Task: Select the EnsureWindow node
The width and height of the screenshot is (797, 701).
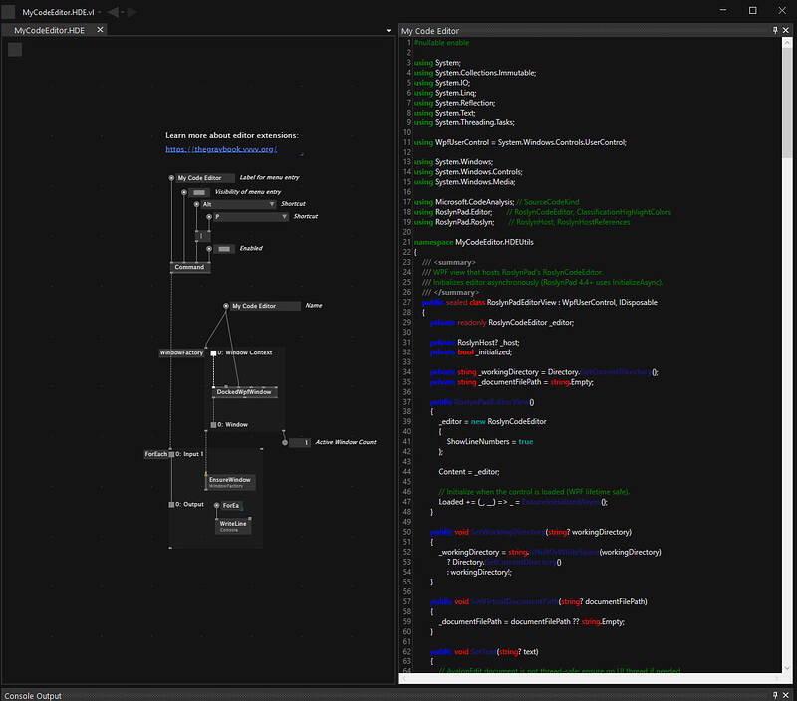Action: [x=229, y=482]
